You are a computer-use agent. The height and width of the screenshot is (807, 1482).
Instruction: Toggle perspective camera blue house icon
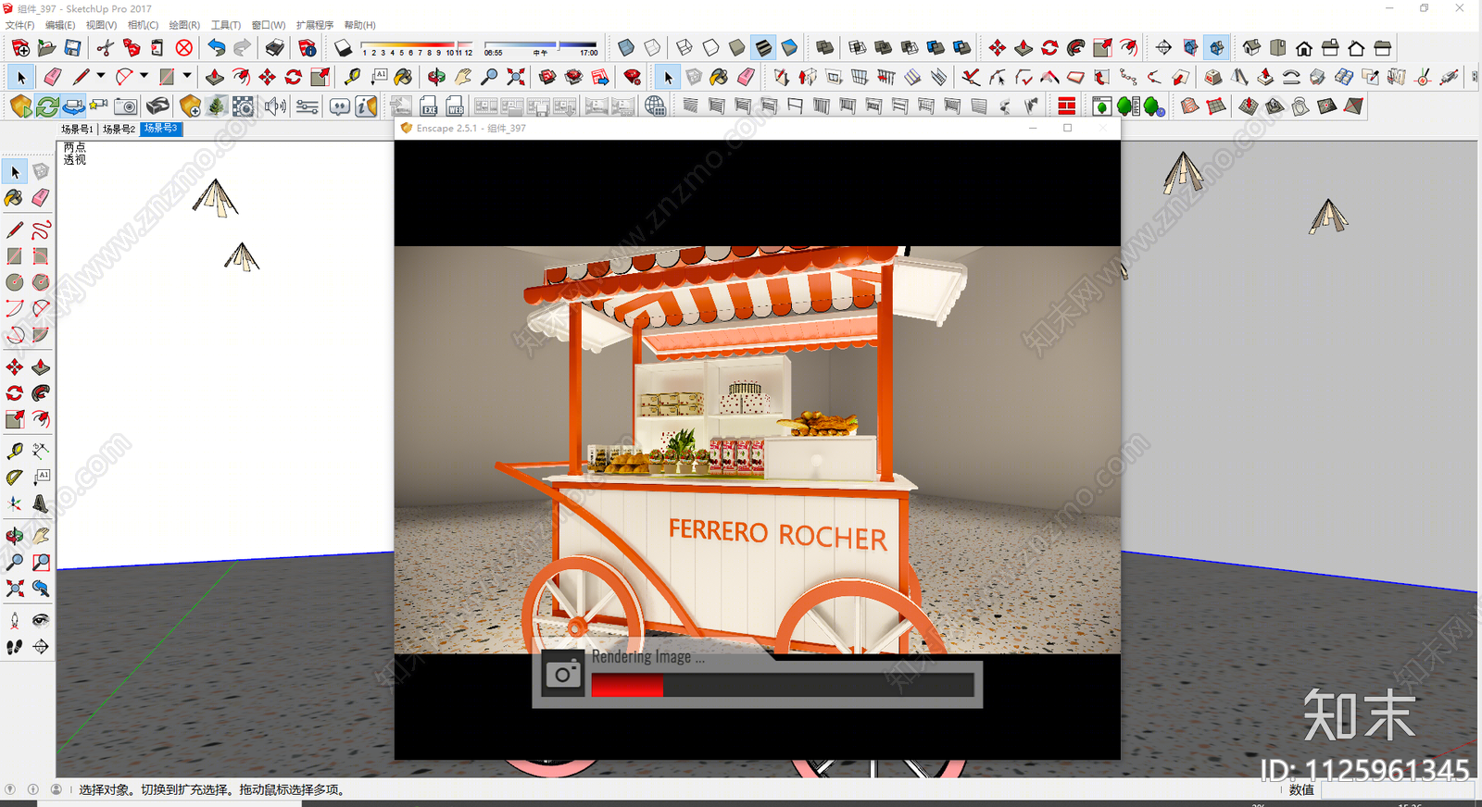pos(1216,47)
